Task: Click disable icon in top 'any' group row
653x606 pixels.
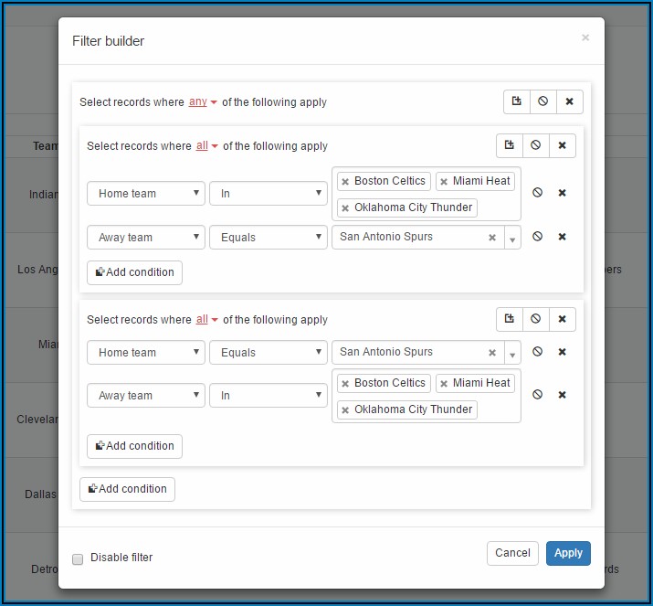Action: 542,101
